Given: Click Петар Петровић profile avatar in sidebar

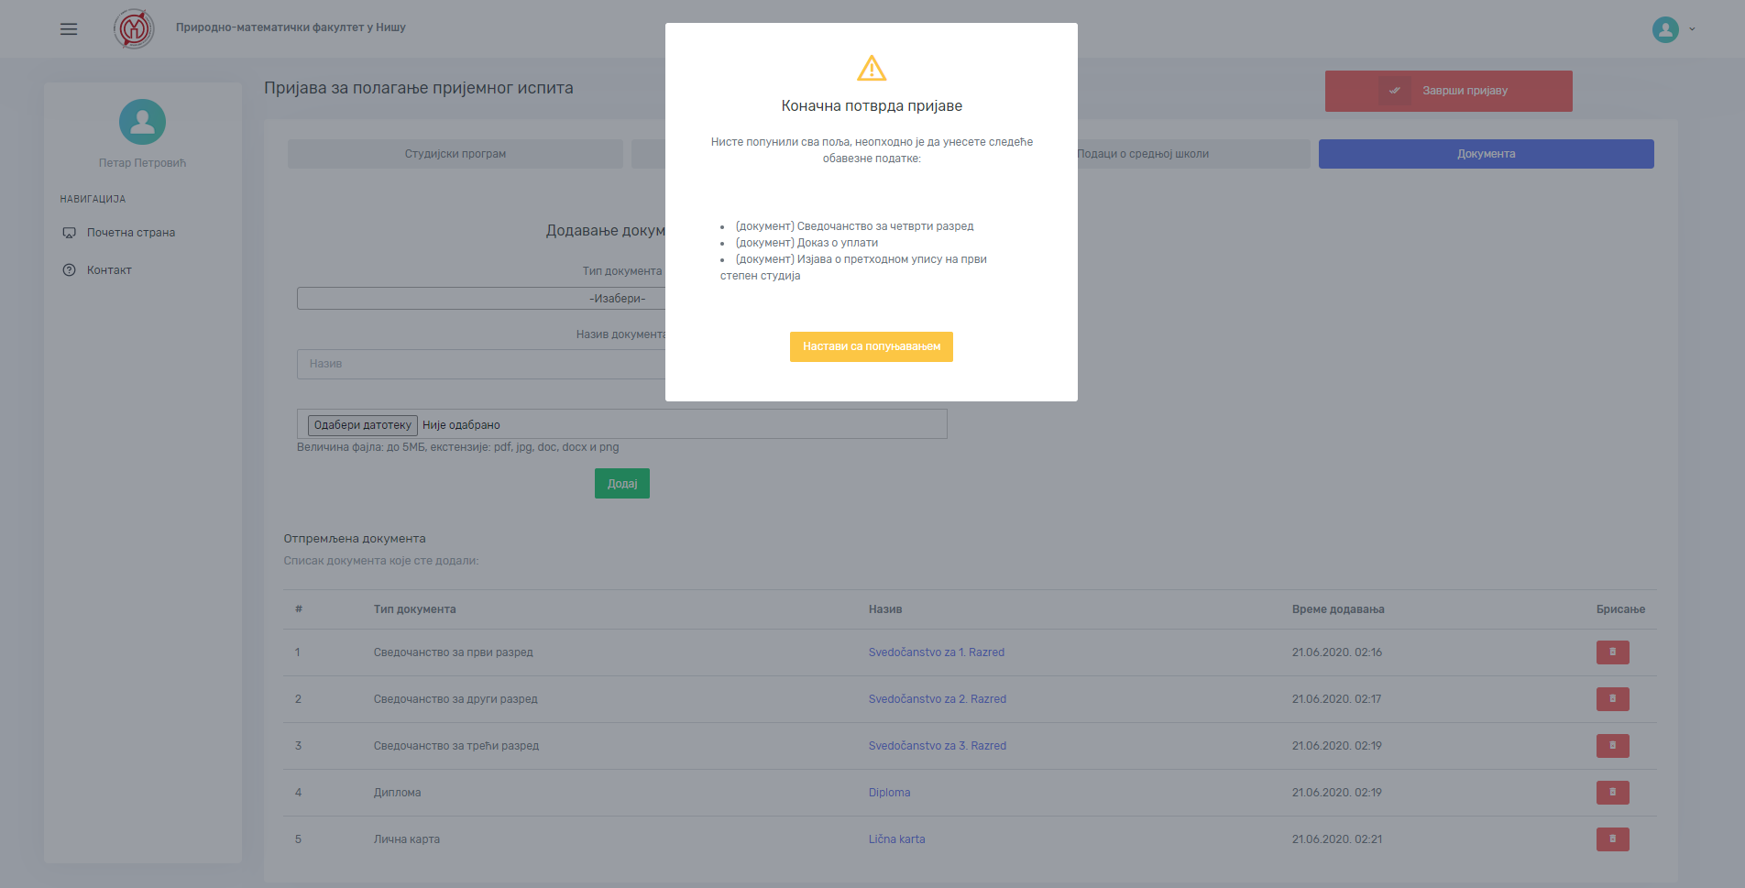Looking at the screenshot, I should [142, 122].
